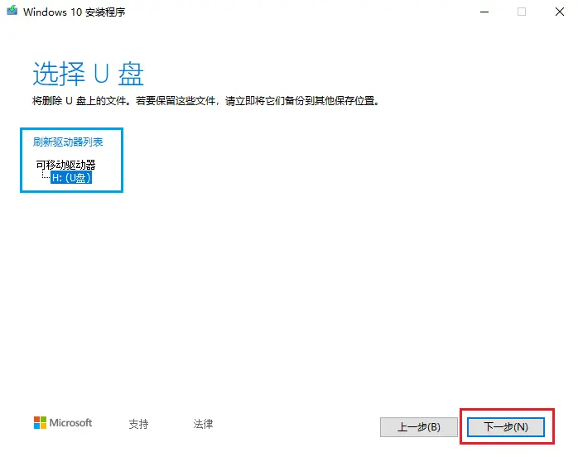Minimize the Windows 10 安装程序 window

click(483, 12)
